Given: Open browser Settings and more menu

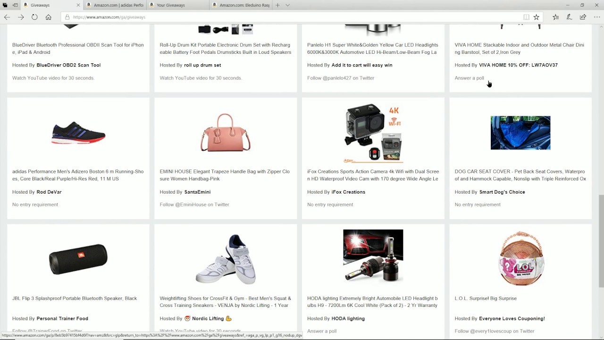Looking at the screenshot, I should (597, 17).
